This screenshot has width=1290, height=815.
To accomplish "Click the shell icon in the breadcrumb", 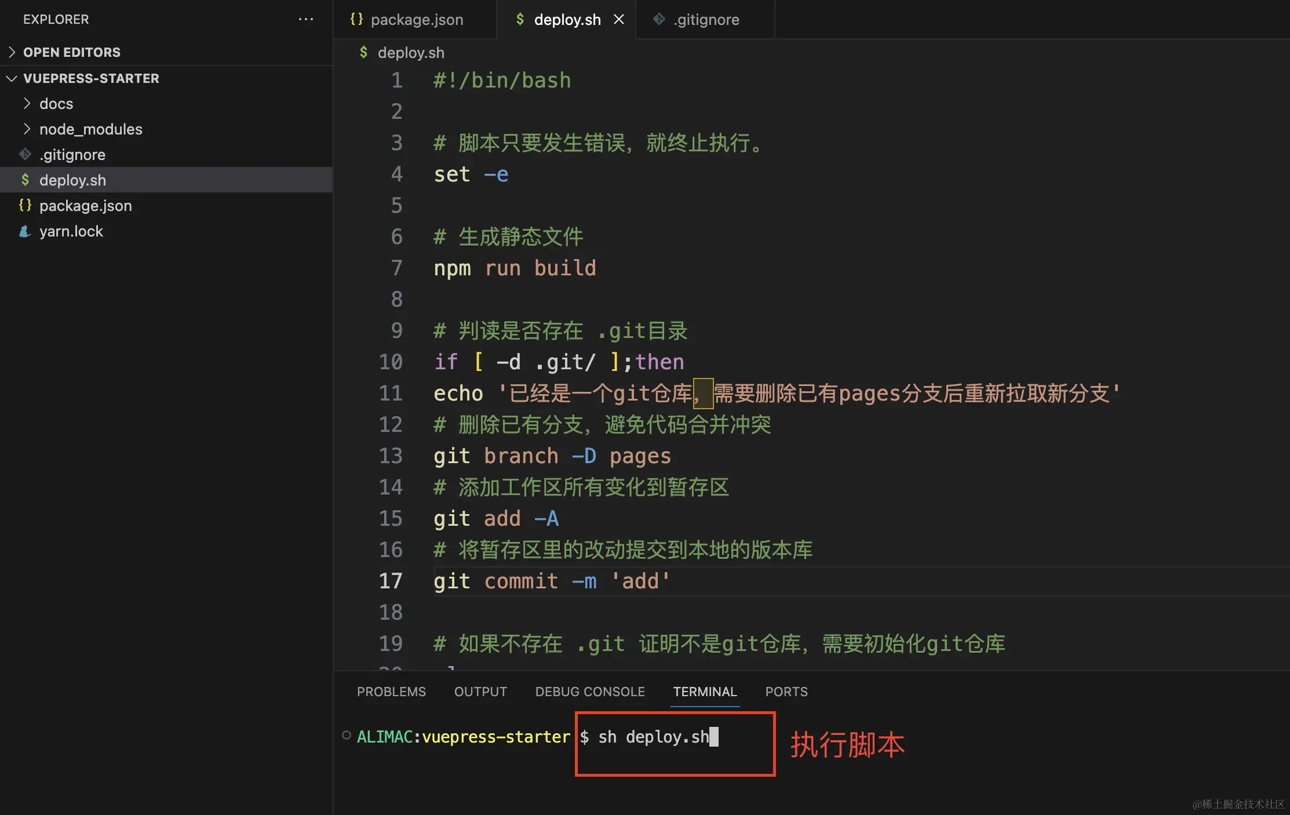I will [363, 52].
